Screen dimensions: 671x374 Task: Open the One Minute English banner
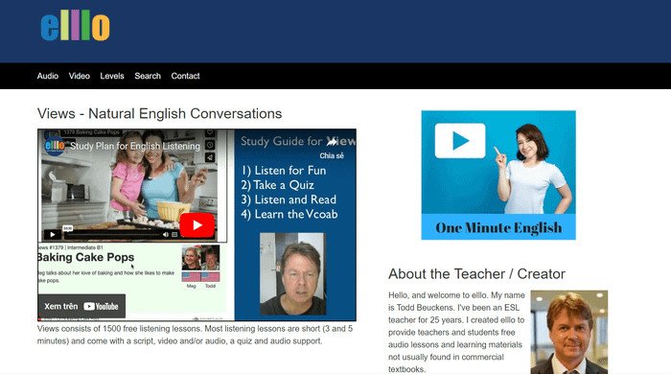[x=498, y=175]
